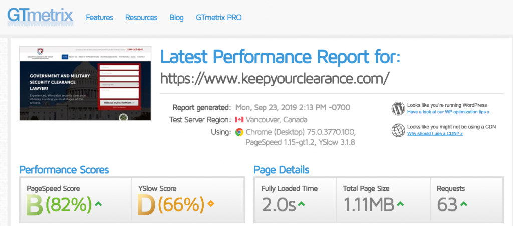
Task: Open the WP optimization tips link
Action: pyautogui.click(x=448, y=112)
